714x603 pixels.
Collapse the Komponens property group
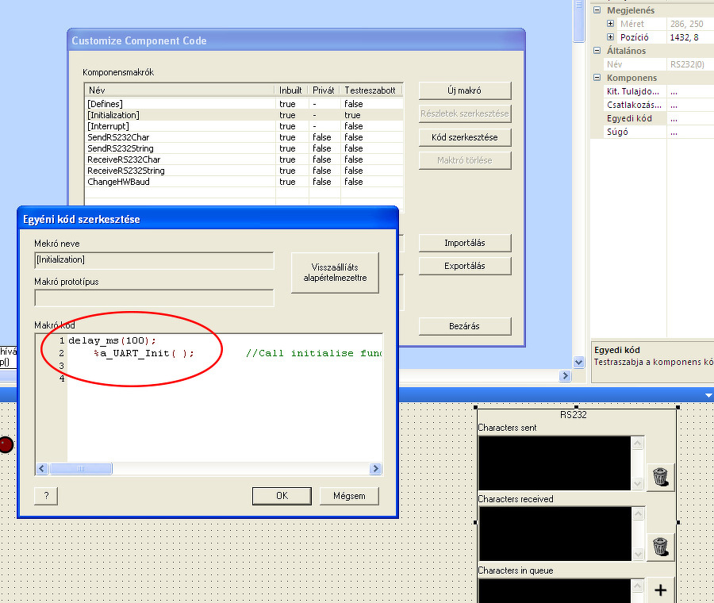click(x=597, y=78)
